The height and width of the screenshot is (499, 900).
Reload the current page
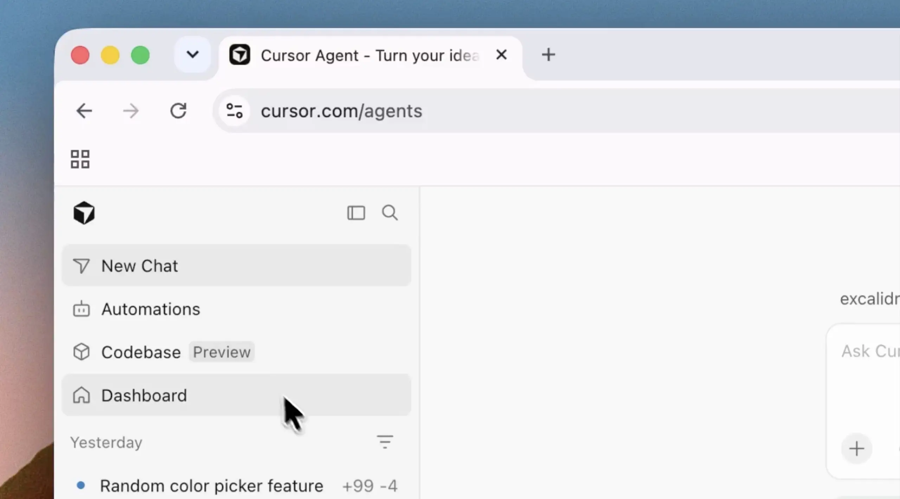click(x=178, y=111)
